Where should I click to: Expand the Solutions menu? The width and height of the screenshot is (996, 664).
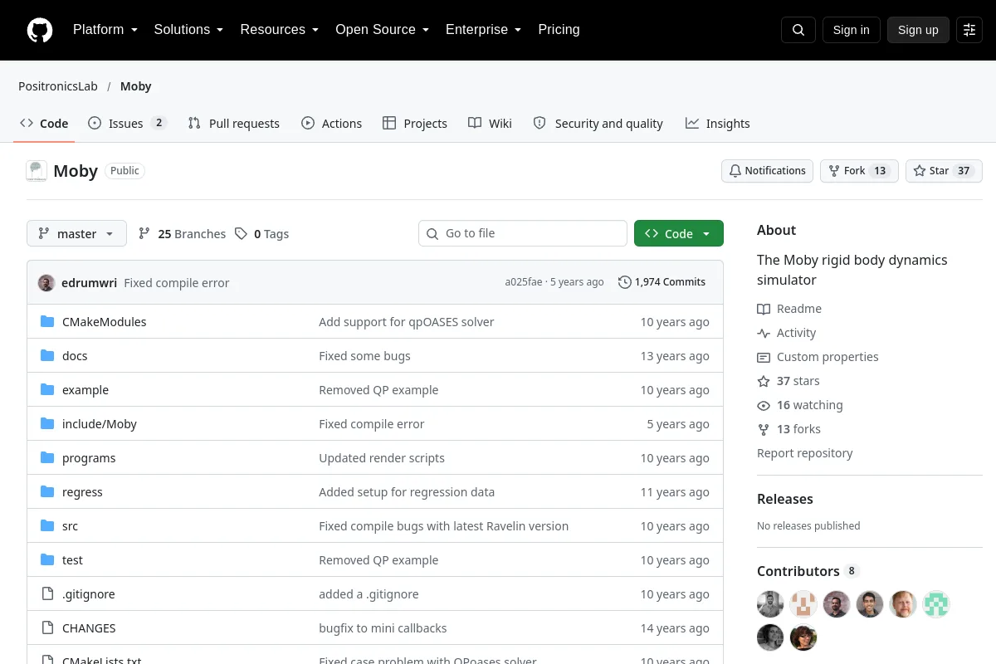[188, 30]
